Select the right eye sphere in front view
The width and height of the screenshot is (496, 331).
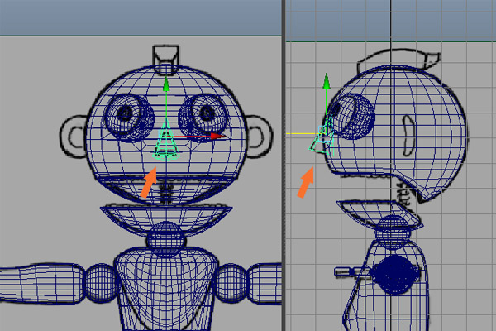coord(203,117)
